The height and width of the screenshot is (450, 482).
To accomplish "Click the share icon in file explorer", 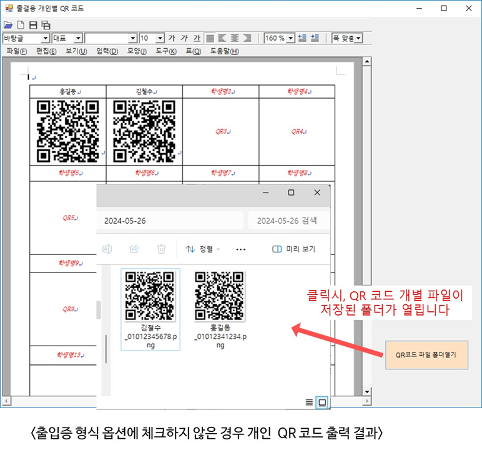I will 134,249.
